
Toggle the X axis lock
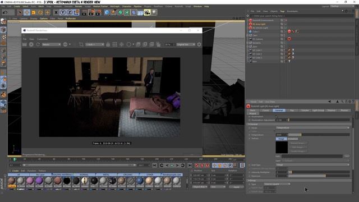(56, 12)
